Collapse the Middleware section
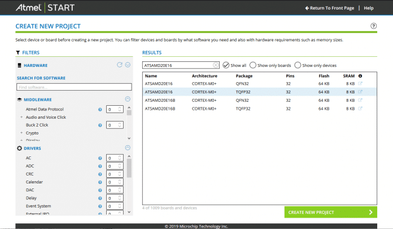This screenshot has height=229, width=393. click(x=128, y=99)
